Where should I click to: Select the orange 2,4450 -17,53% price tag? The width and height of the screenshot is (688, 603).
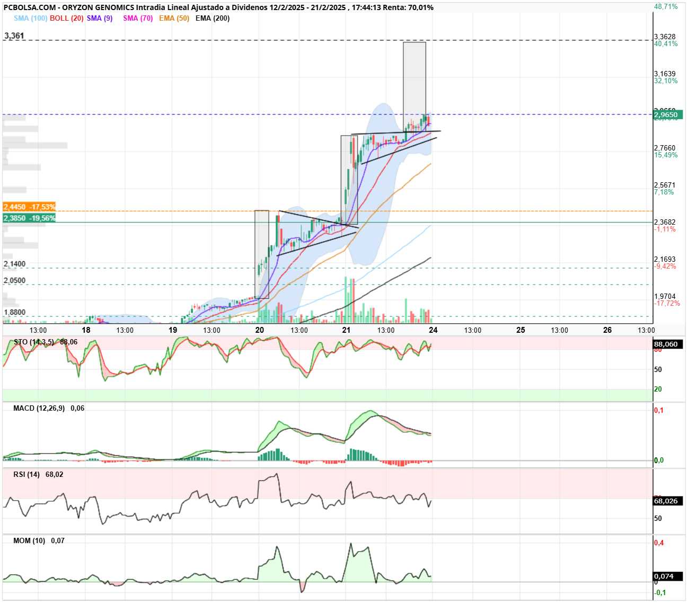(29, 207)
